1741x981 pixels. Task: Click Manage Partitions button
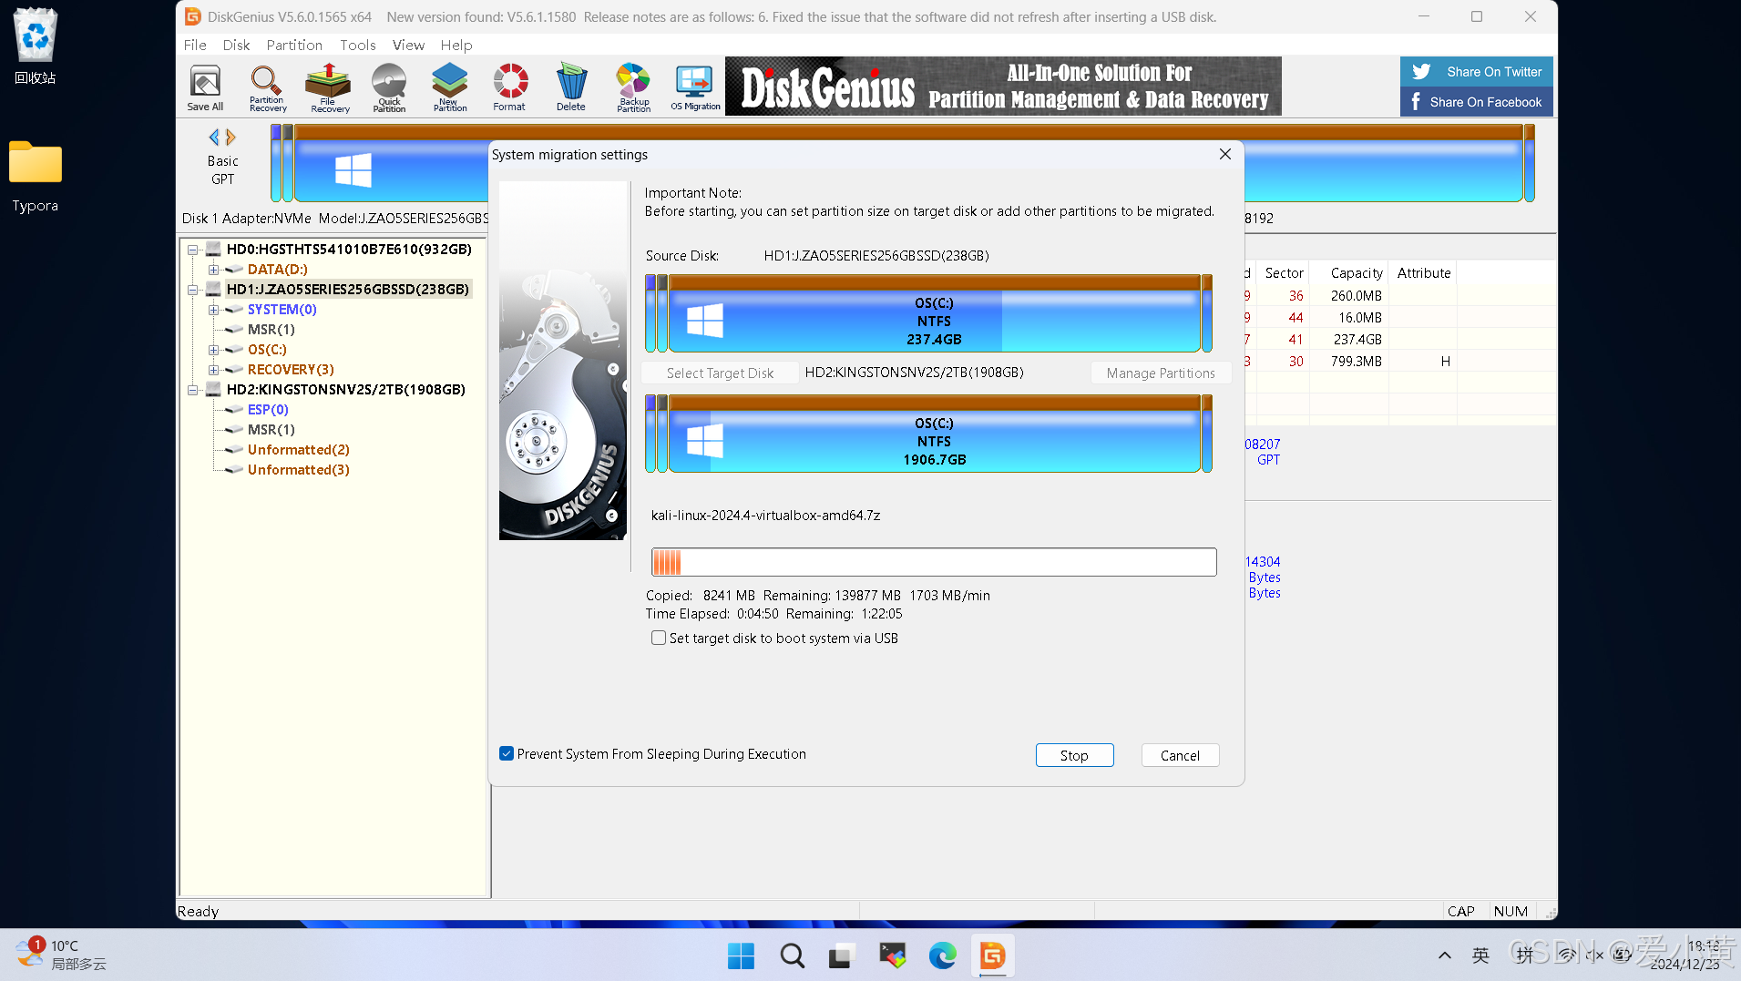point(1161,373)
